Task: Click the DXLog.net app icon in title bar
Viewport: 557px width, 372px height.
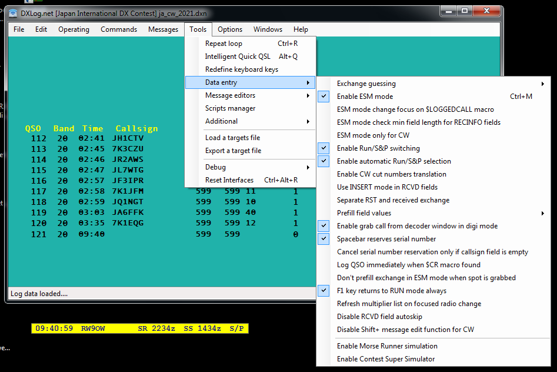Action: [13, 13]
